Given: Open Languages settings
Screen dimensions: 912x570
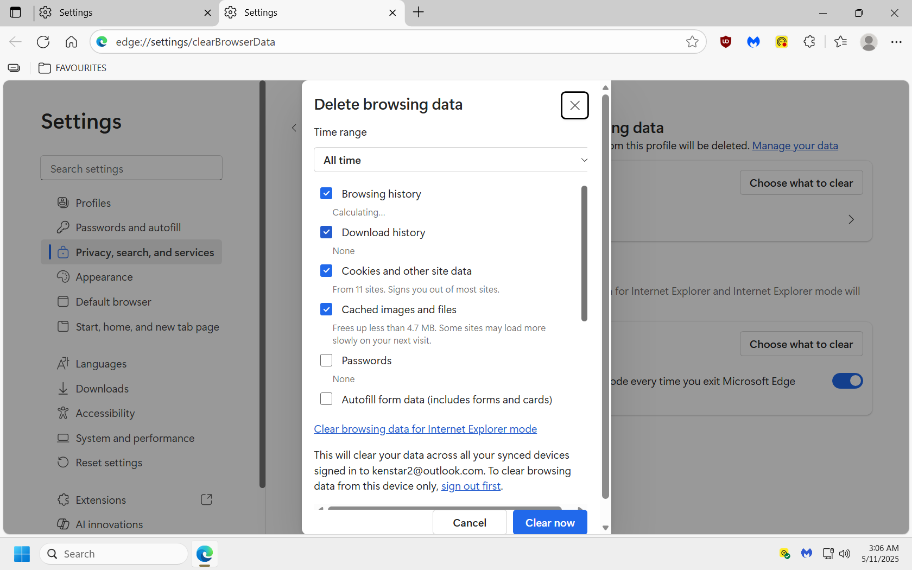Looking at the screenshot, I should [131, 364].
